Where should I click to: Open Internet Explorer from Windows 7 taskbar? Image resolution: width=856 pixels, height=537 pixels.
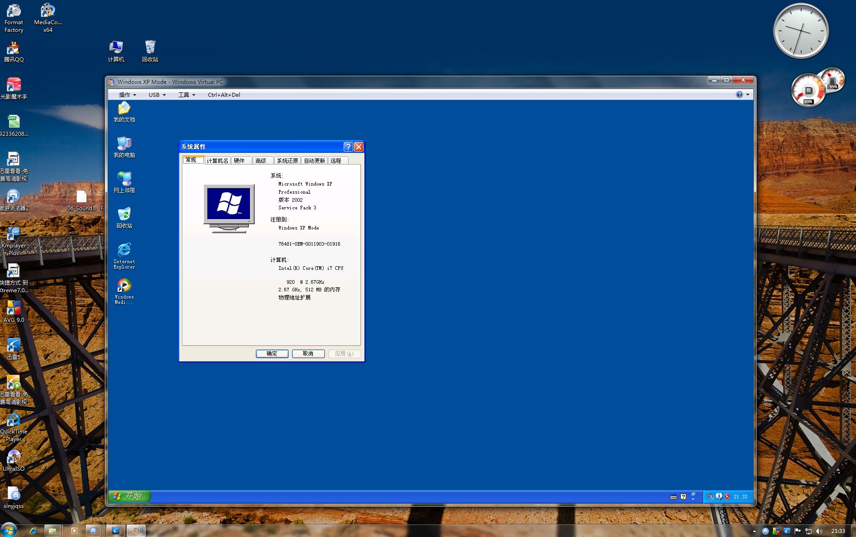tap(33, 531)
